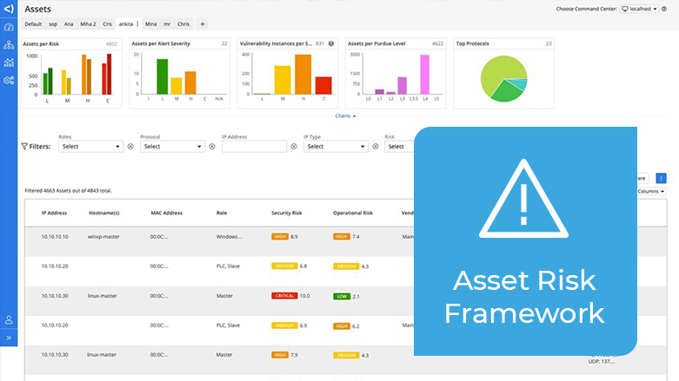Click the IP Address filter input field

tap(254, 147)
